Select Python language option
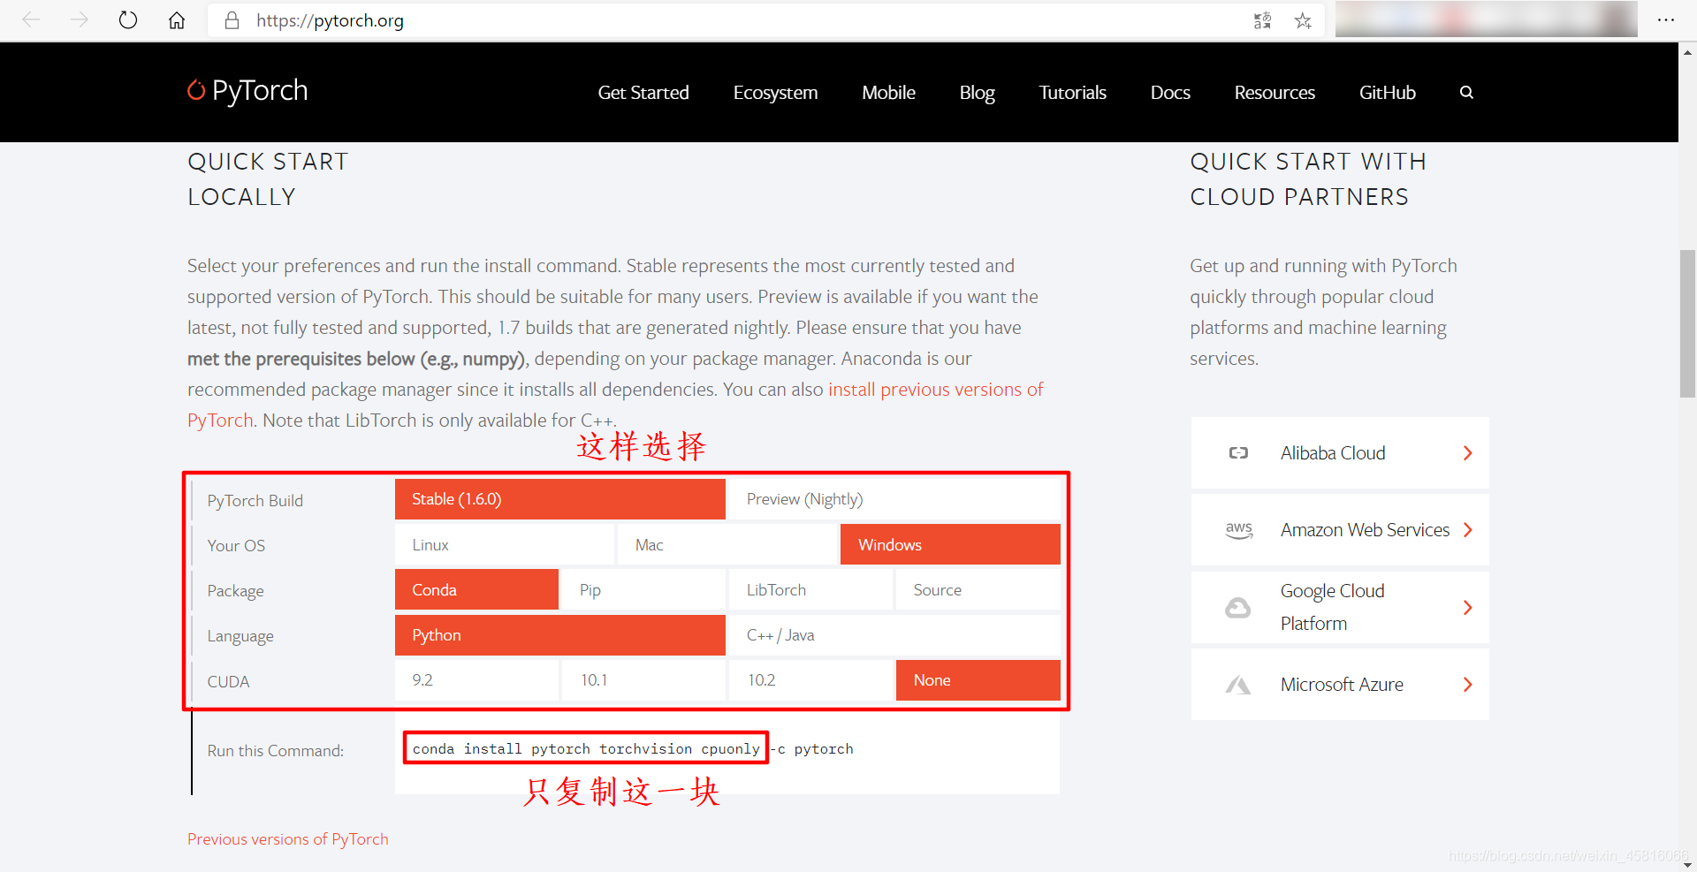 (559, 635)
